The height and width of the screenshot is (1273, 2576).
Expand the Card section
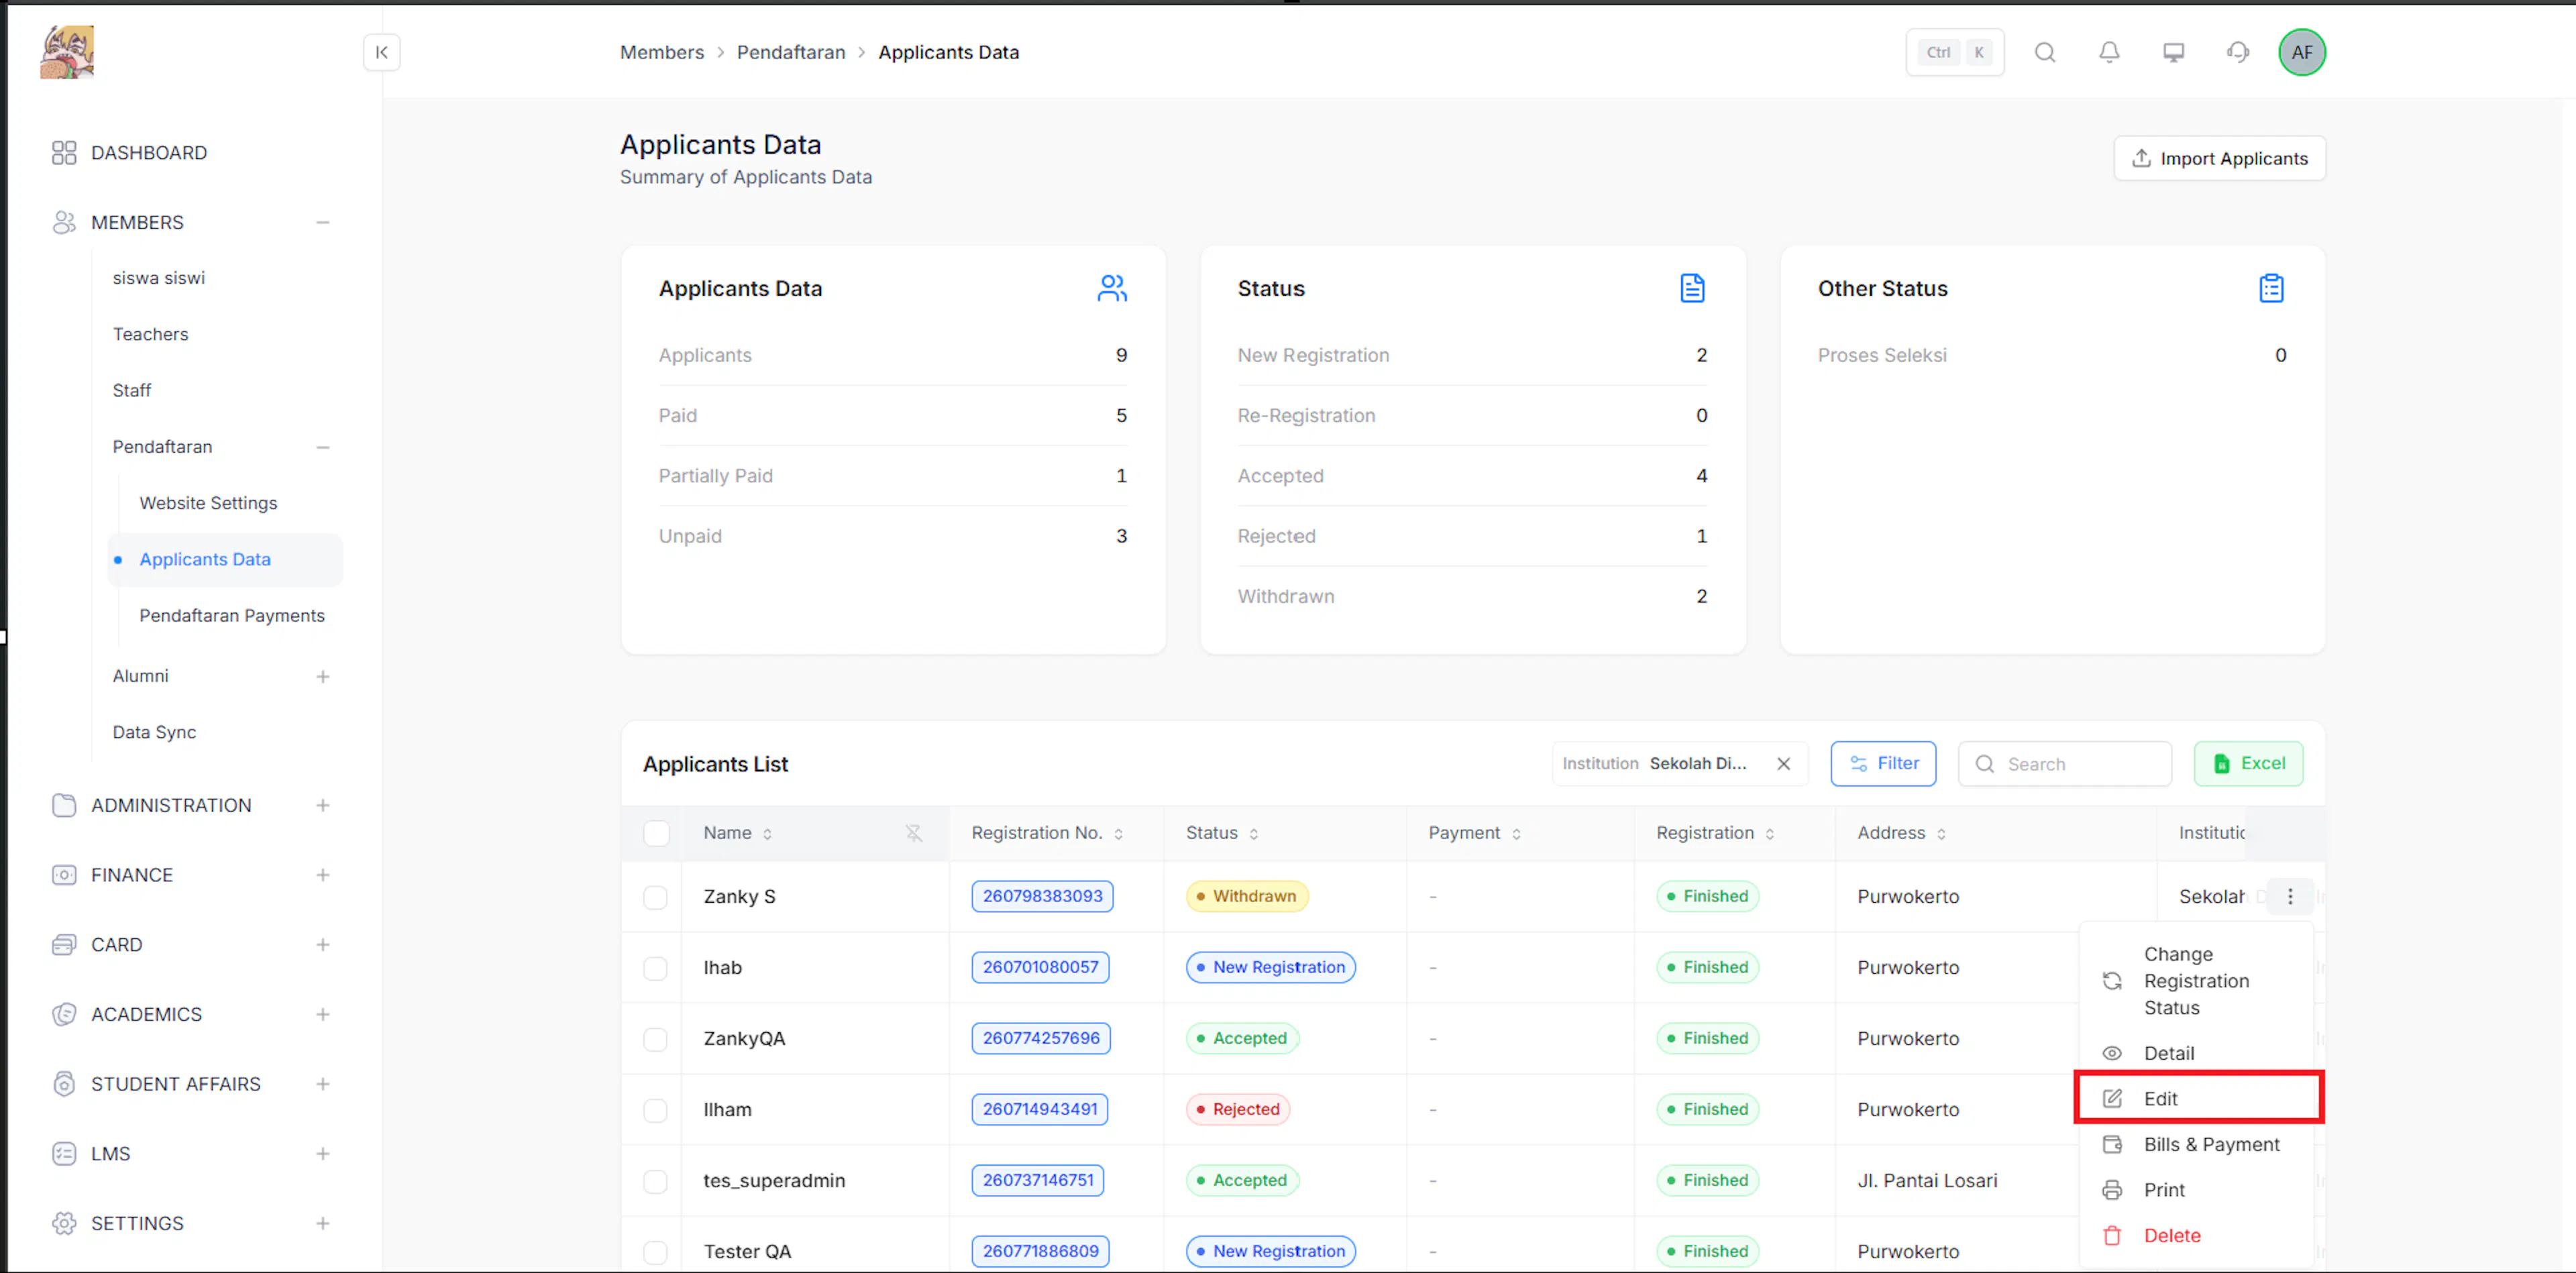[x=322, y=945]
